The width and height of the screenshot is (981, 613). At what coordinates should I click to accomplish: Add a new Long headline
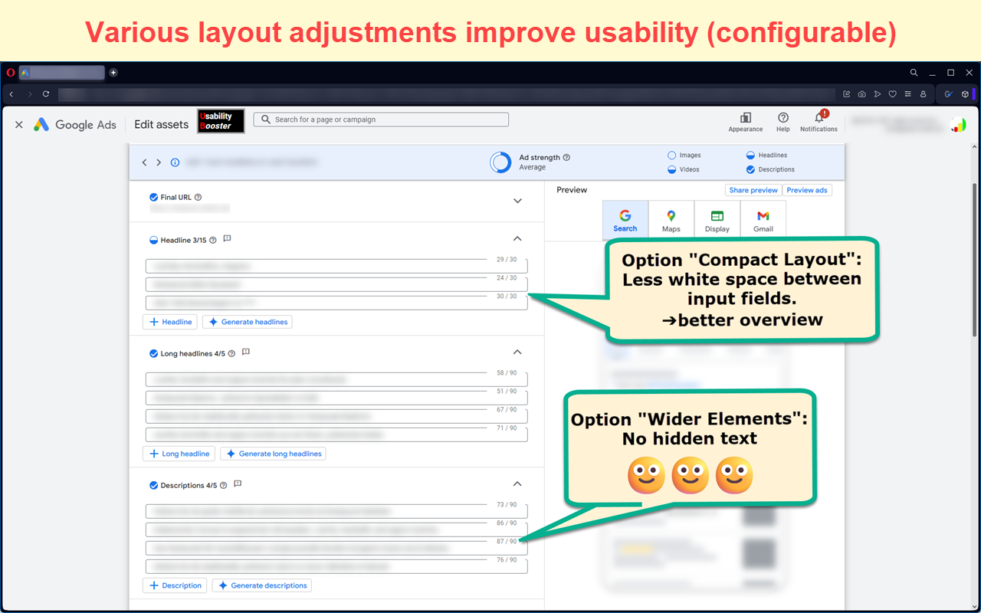179,454
